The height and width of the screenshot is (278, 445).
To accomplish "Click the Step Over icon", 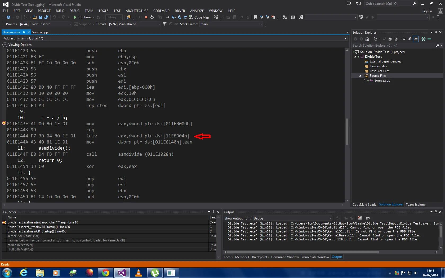I will (179, 17).
